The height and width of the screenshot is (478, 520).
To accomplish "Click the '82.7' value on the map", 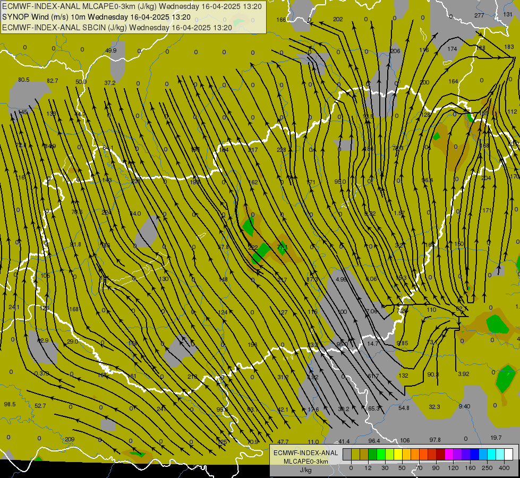I will [53, 81].
